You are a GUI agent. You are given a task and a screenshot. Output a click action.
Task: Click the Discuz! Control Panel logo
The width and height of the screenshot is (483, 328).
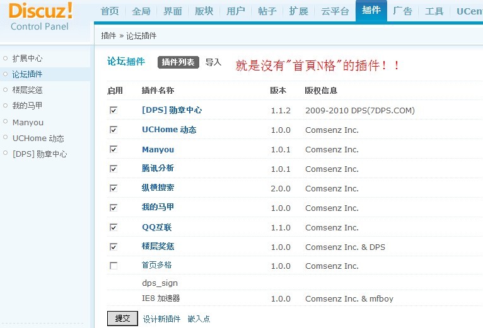[x=40, y=16]
